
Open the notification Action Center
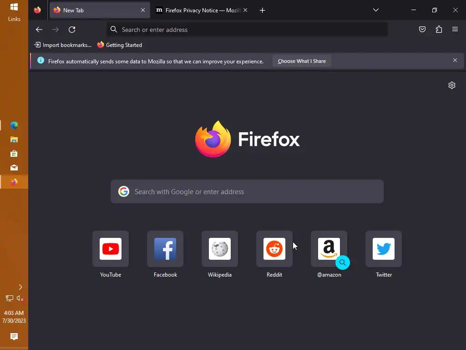pyautogui.click(x=14, y=337)
